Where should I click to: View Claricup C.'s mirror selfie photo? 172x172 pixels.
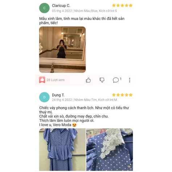click(62, 50)
